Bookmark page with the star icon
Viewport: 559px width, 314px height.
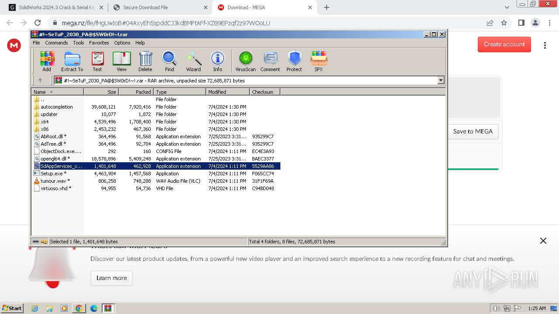click(x=504, y=23)
